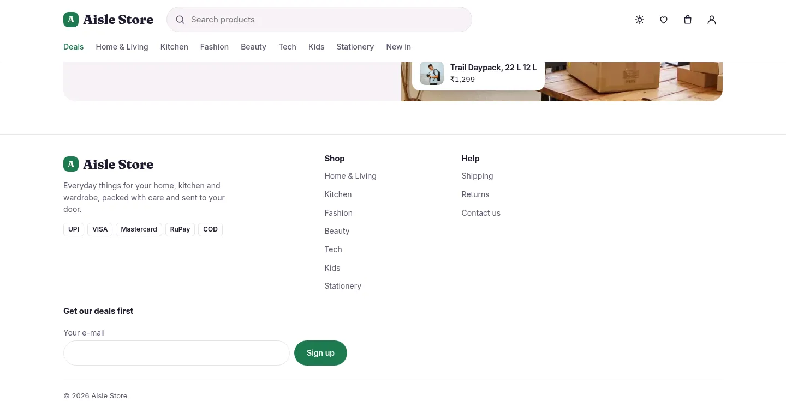Click the VISA payment badge

click(100, 229)
